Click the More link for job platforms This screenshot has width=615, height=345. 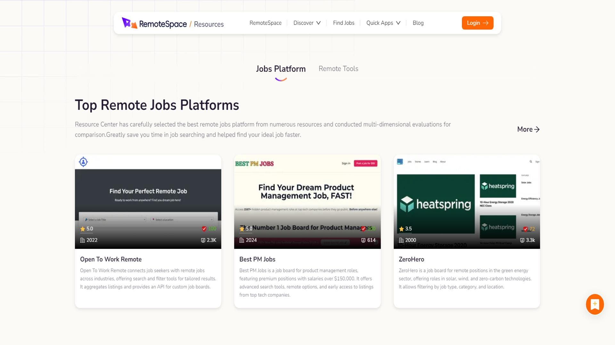click(x=528, y=129)
